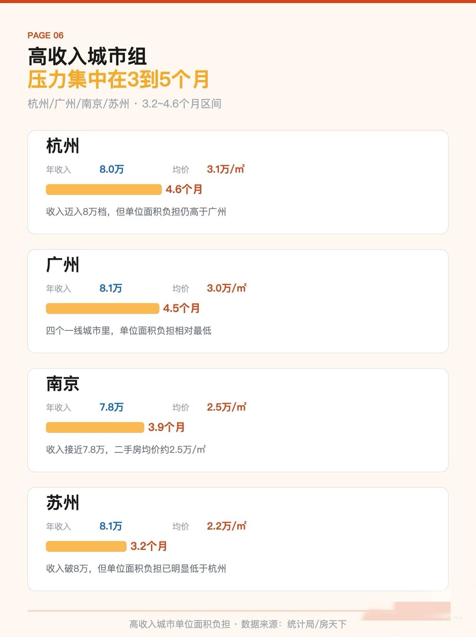Open the 南京 city card heading

(x=62, y=384)
